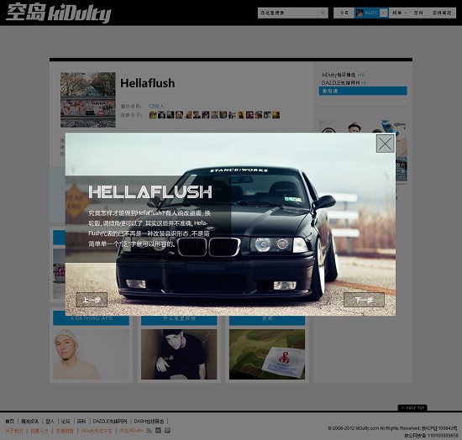Click the PAGE TOP button
The image size is (462, 440).
(x=412, y=408)
